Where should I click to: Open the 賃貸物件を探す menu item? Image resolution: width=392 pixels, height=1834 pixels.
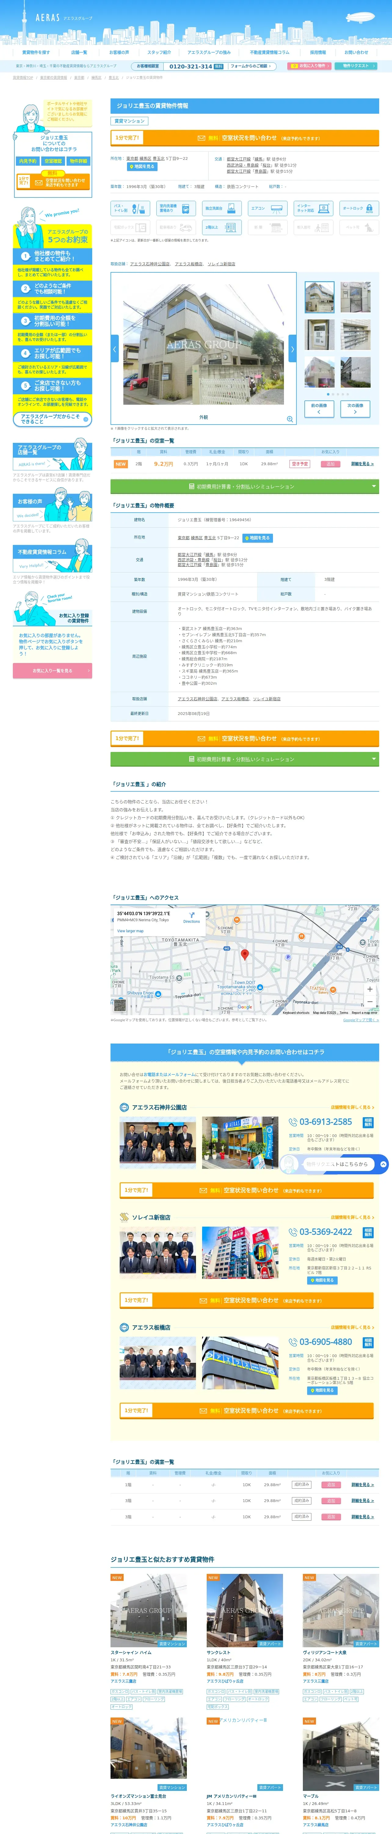coord(36,52)
